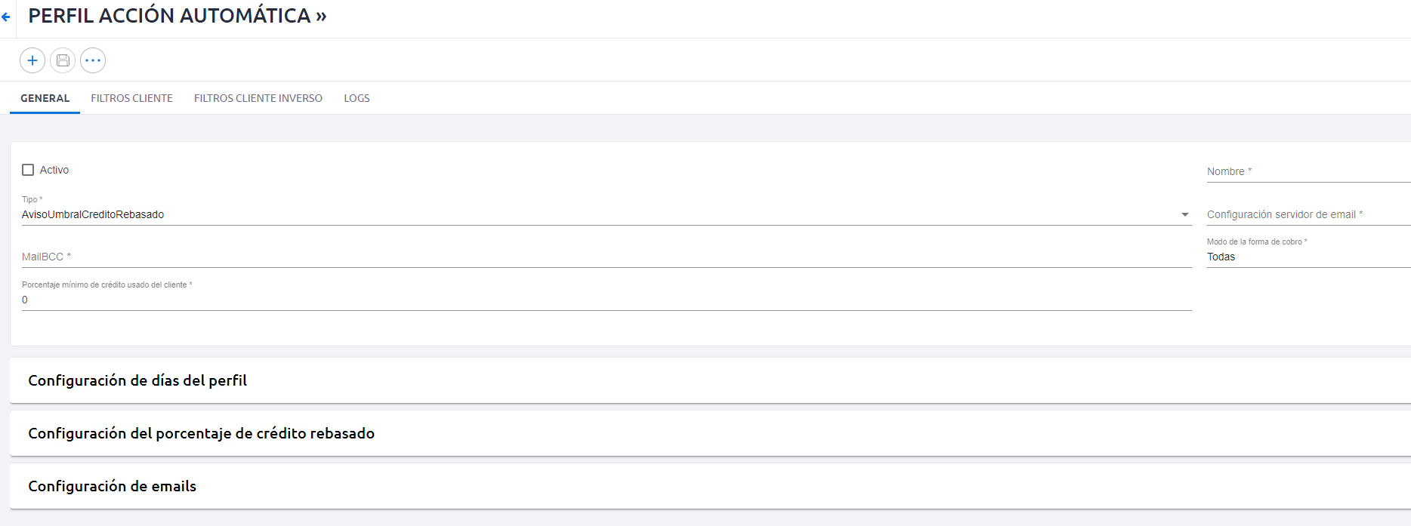Click the Nombre input field
This screenshot has width=1411, height=526.
[x=1308, y=171]
